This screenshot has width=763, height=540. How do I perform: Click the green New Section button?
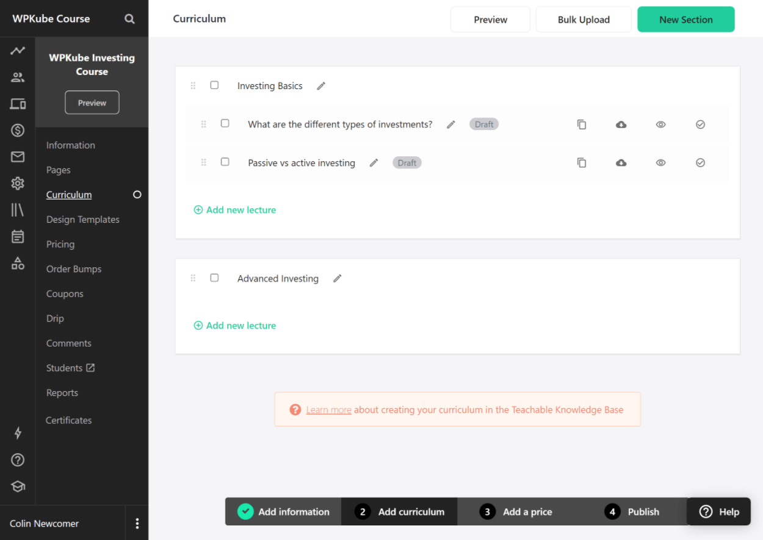coord(686,20)
